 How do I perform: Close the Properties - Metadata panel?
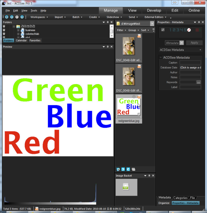tap(203, 22)
